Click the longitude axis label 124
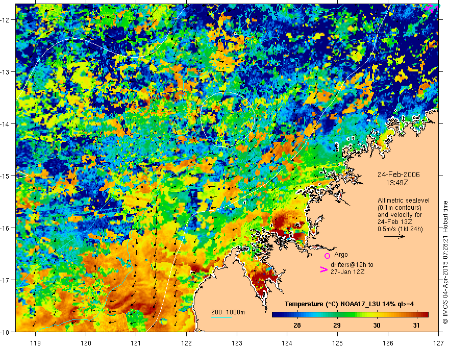 tap(287, 343)
